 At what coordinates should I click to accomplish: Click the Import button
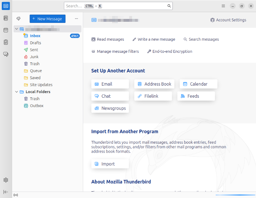[110, 164]
